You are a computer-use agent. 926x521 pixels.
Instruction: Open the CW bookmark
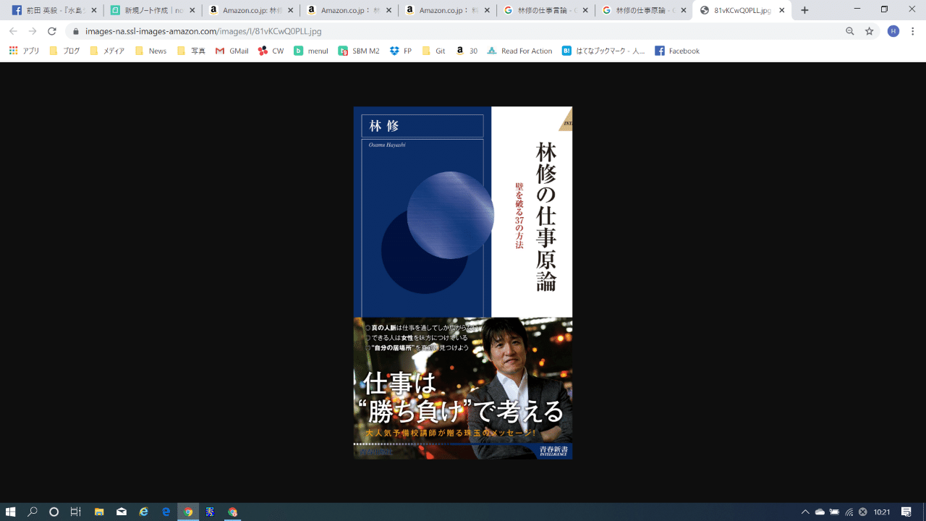[271, 51]
